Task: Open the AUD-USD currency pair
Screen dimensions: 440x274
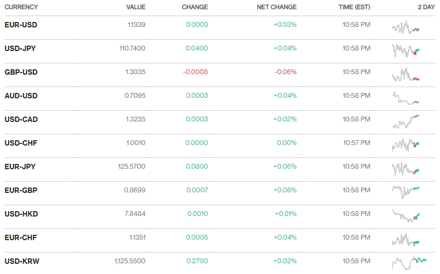Action: click(21, 96)
